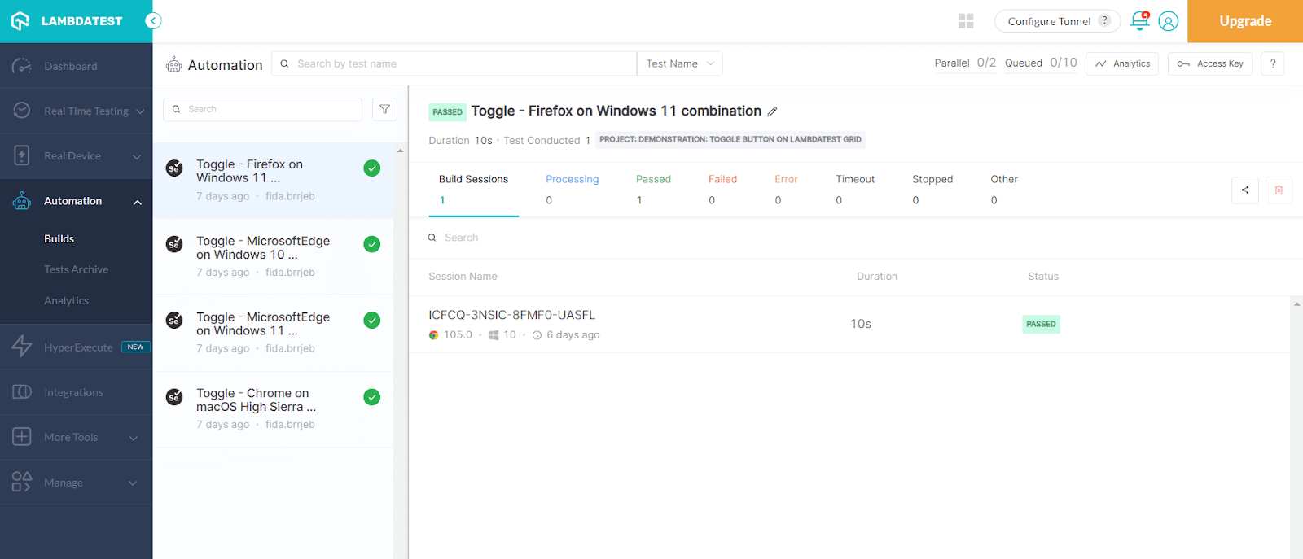1303x559 pixels.
Task: Click the delete build trash icon
Action: pyautogui.click(x=1279, y=190)
